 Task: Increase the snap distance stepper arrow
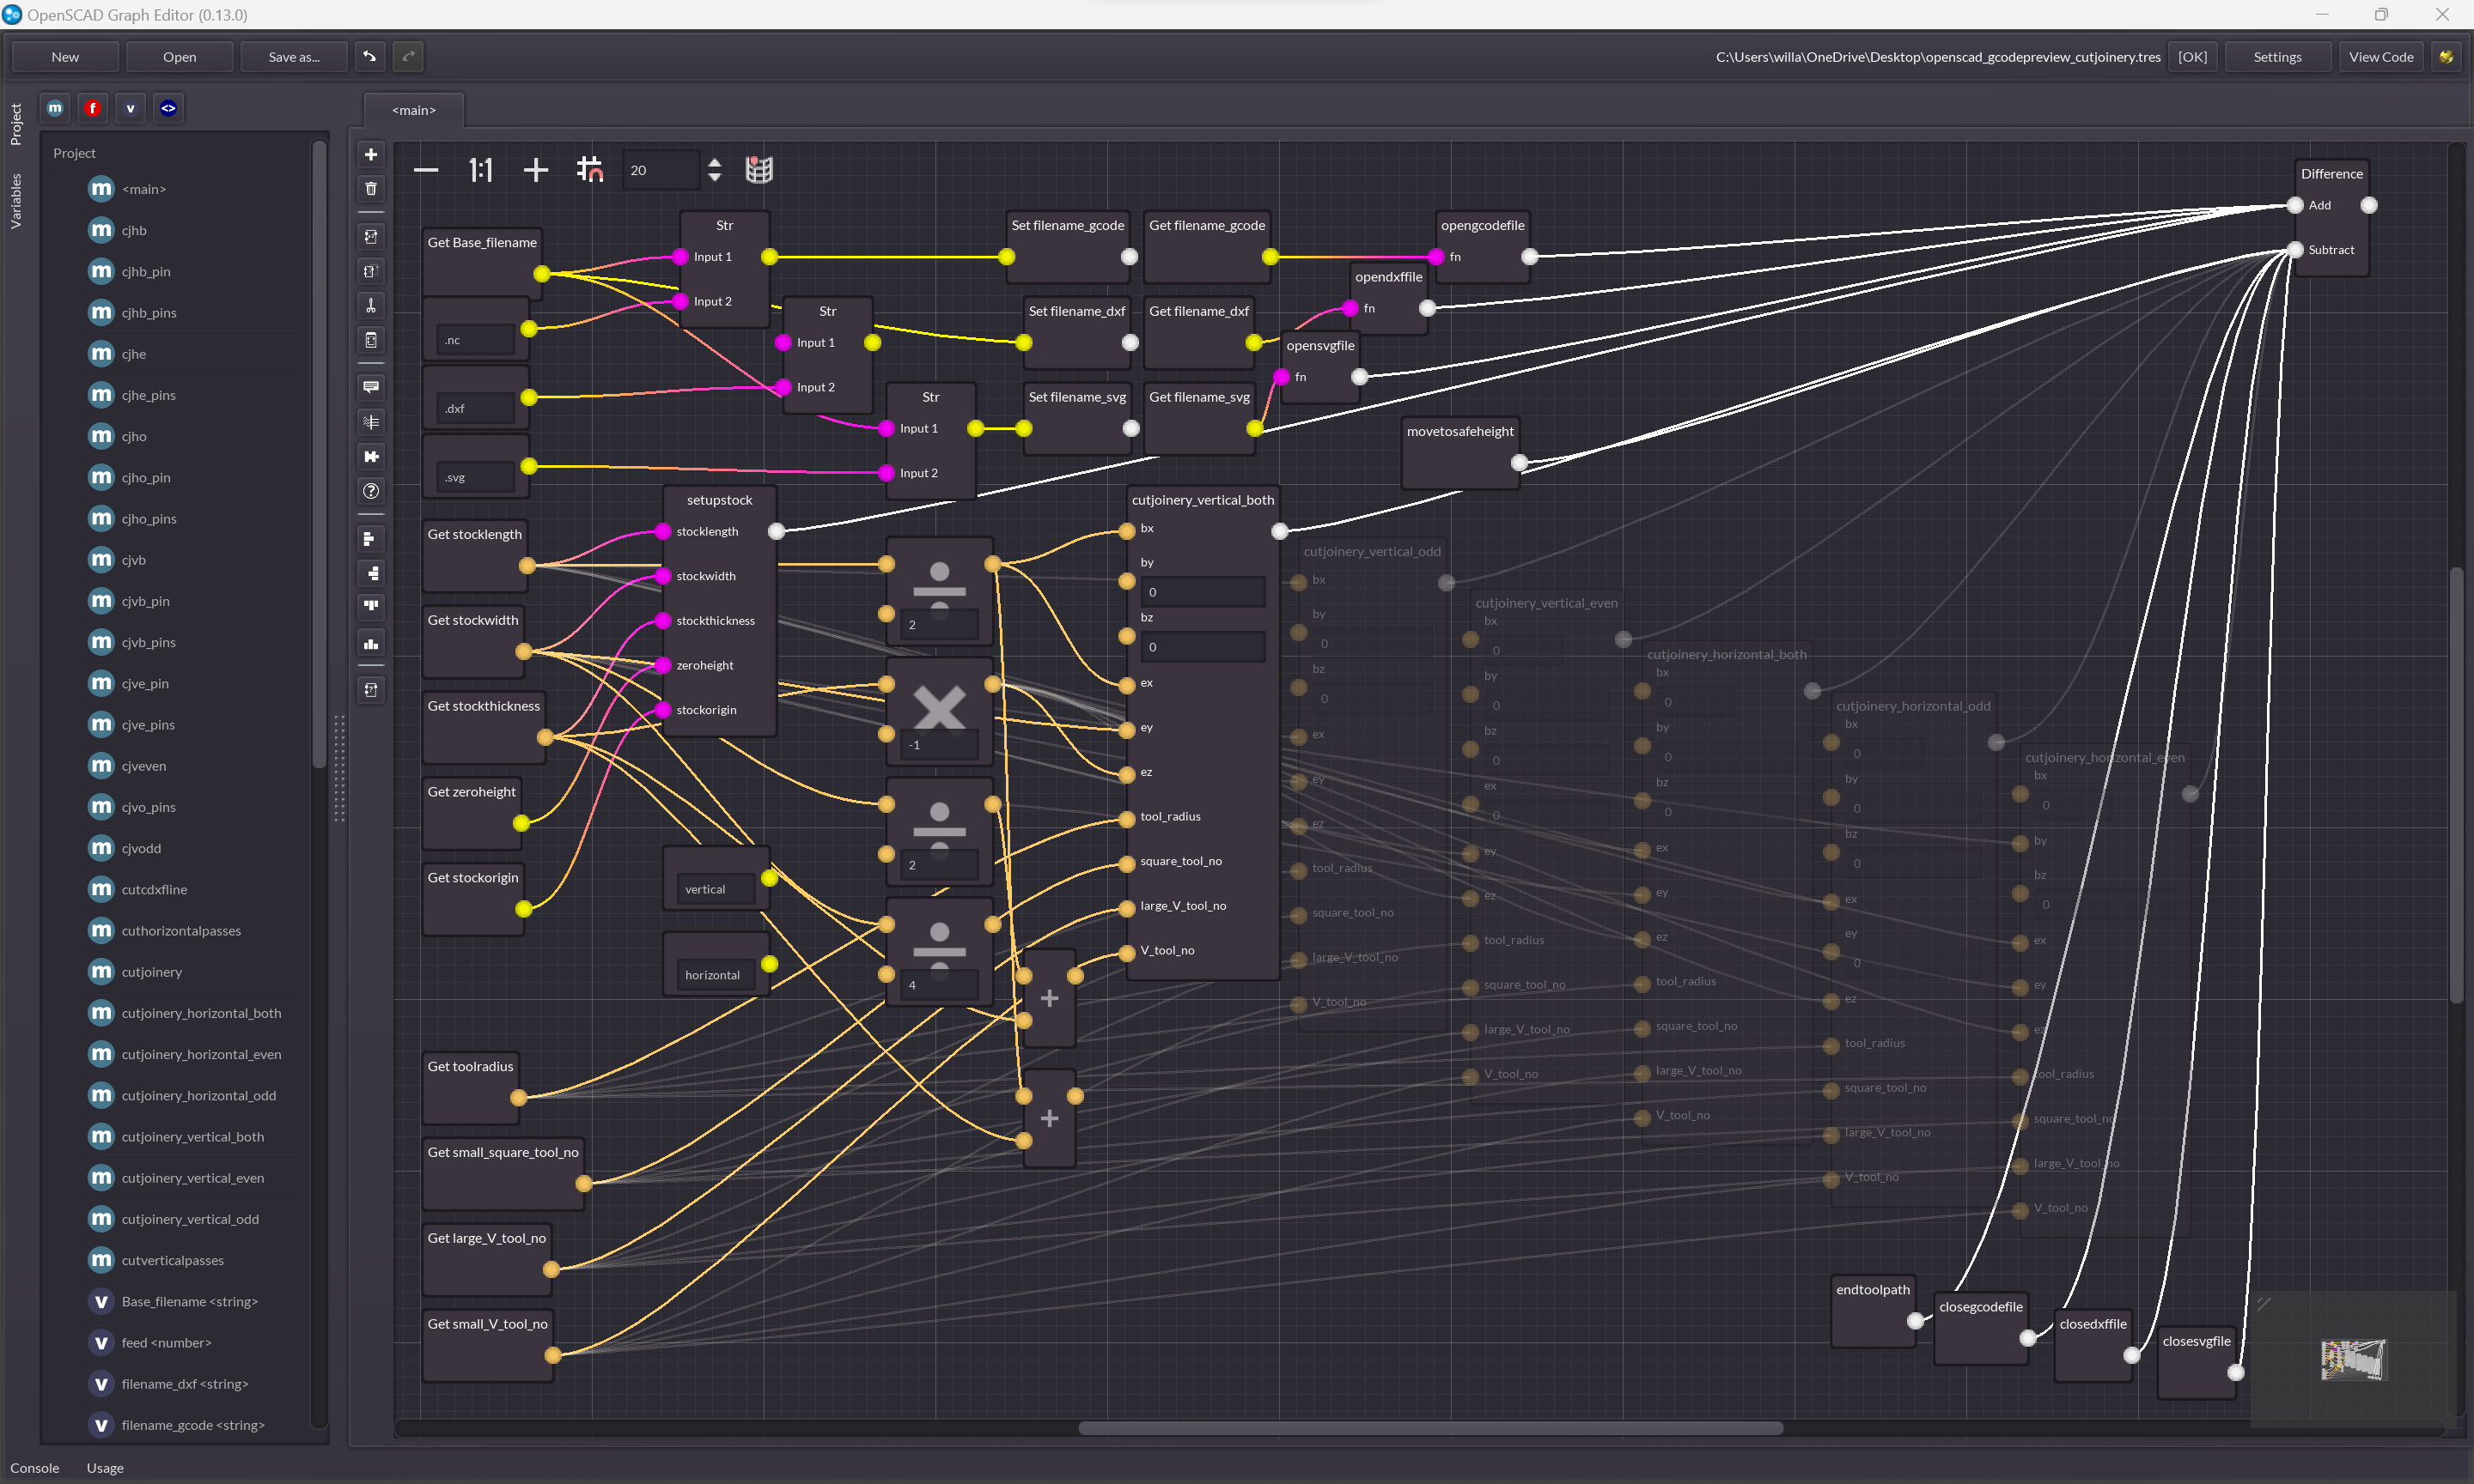715,162
